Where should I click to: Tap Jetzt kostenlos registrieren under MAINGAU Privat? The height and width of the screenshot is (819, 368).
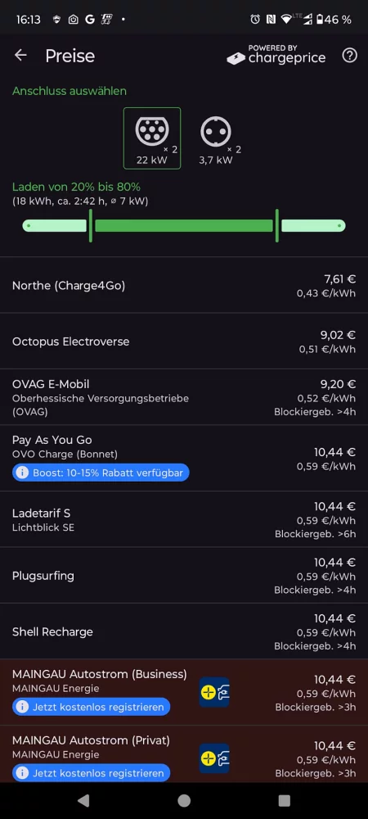click(x=92, y=773)
